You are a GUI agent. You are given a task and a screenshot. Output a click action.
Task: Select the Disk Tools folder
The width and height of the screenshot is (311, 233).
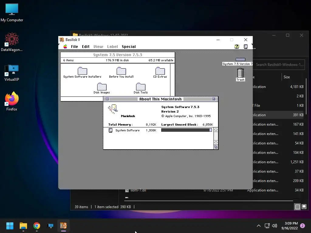coord(141,88)
